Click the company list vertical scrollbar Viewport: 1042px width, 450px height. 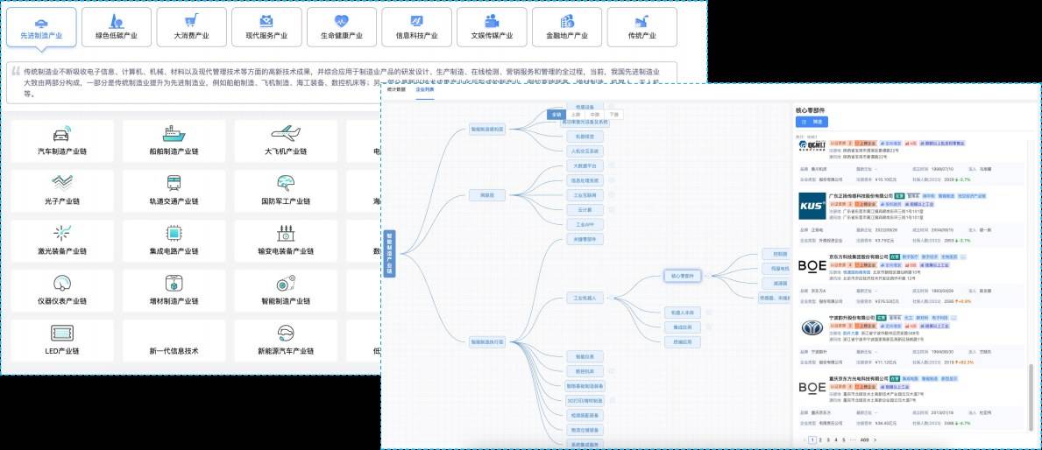coord(1032,397)
